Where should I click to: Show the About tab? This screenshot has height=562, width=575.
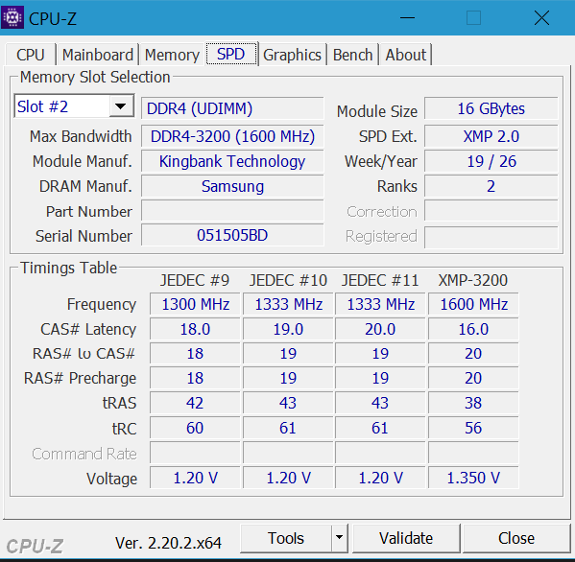click(x=406, y=55)
